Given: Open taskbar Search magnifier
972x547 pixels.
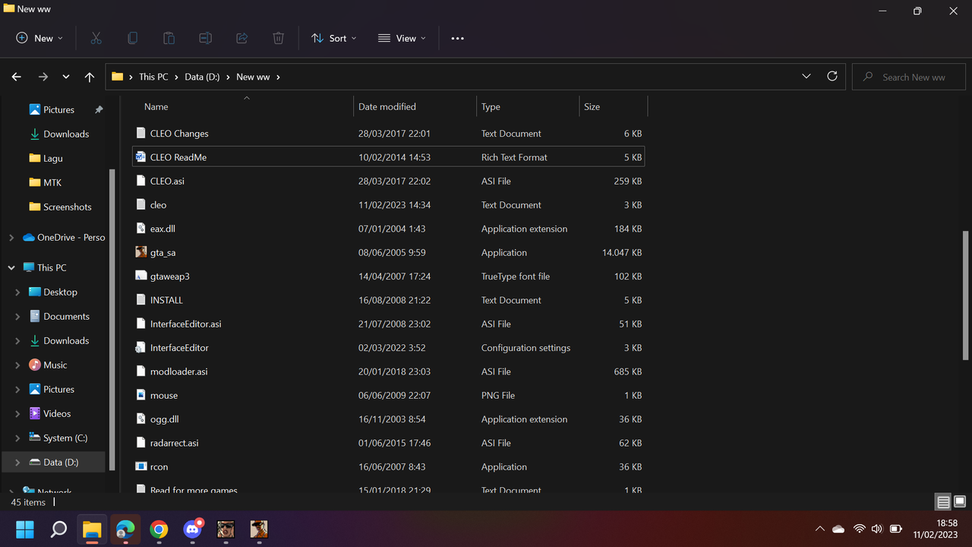Looking at the screenshot, I should pyautogui.click(x=58, y=529).
